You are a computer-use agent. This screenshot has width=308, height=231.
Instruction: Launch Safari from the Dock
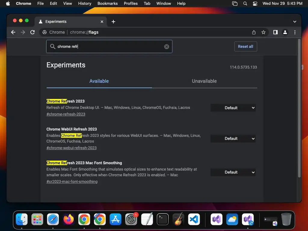tap(53, 219)
